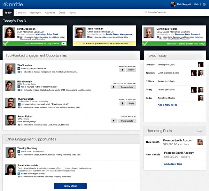The width and height of the screenshot is (209, 191).
Task: Open the Contacts tab
Action: (x=21, y=13)
